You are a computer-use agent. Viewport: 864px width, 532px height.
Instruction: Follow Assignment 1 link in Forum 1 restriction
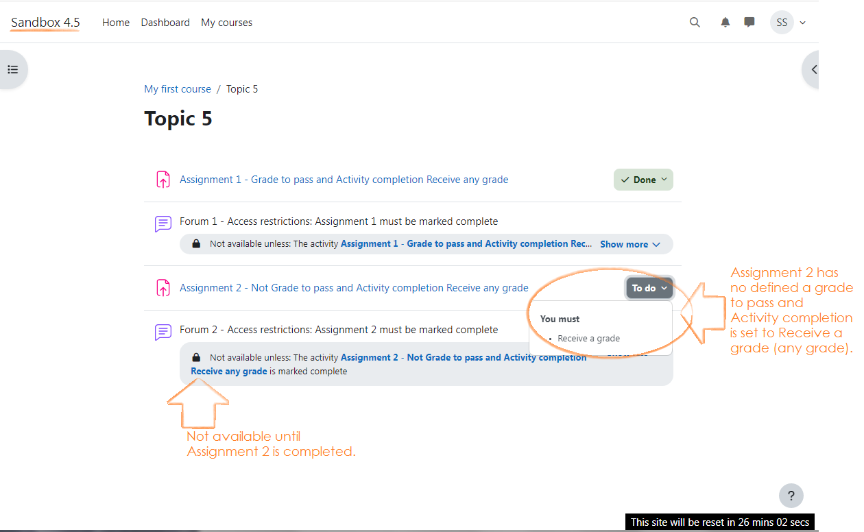pos(466,244)
